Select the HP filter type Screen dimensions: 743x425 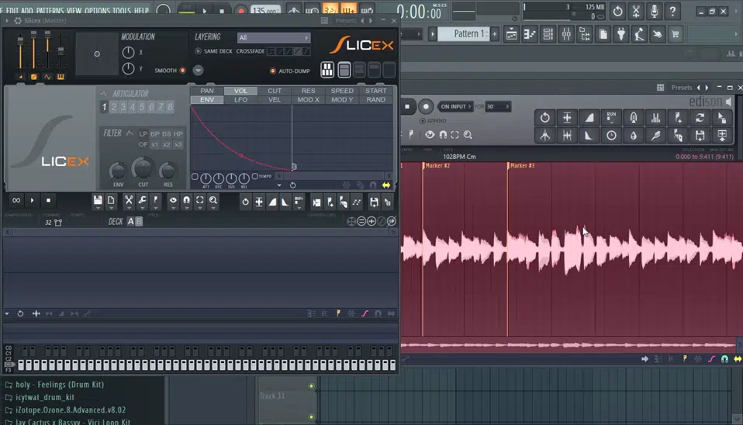pos(178,133)
